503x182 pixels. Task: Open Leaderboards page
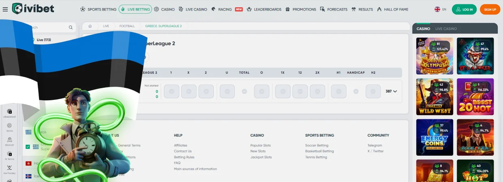click(264, 9)
